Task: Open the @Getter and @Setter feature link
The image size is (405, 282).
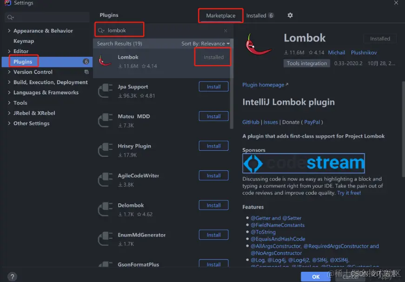Action: pos(276,218)
